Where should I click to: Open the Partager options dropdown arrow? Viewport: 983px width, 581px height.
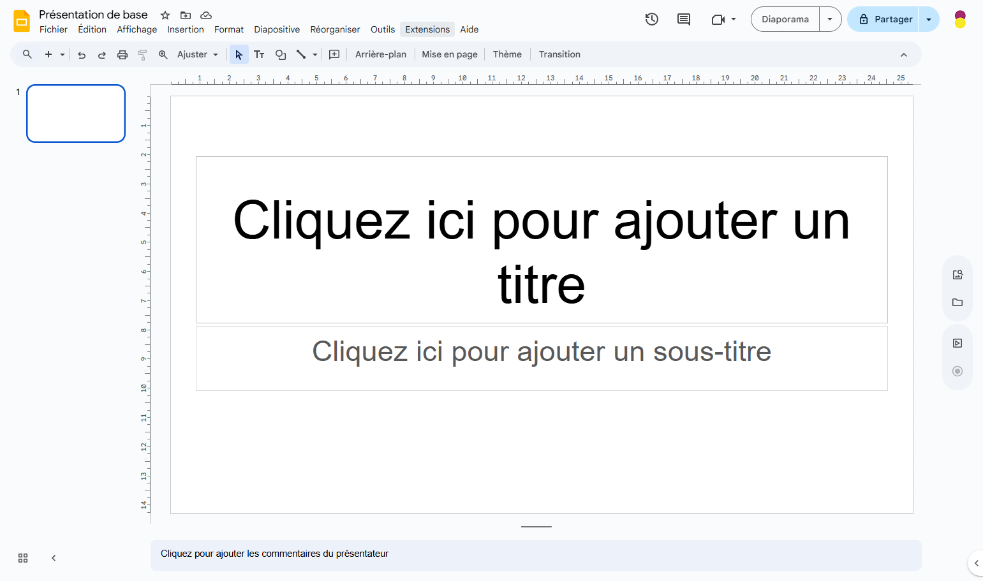[929, 19]
